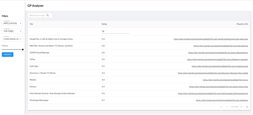Click the Rating filter text field
Screen dimensions: 253x115
118,32
